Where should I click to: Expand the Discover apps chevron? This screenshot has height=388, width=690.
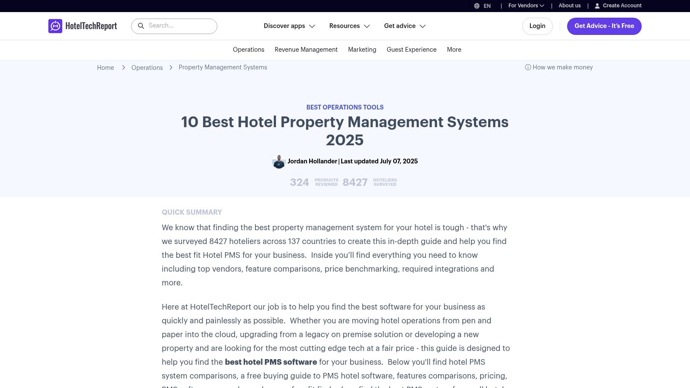[x=312, y=26]
